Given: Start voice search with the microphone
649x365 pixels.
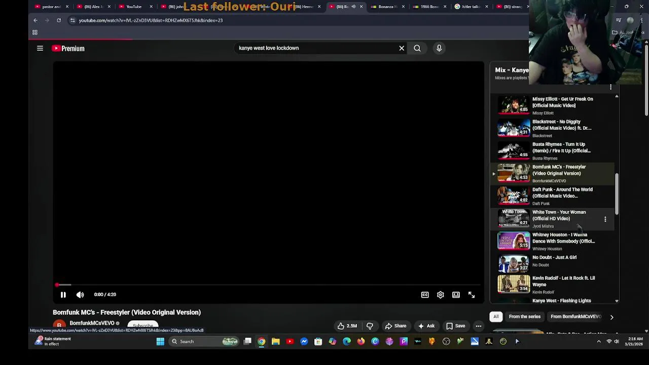Looking at the screenshot, I should point(439,48).
